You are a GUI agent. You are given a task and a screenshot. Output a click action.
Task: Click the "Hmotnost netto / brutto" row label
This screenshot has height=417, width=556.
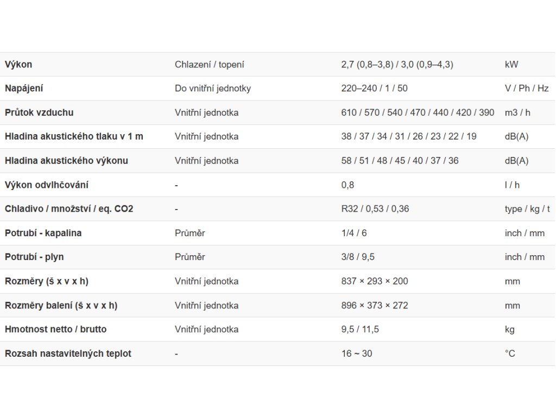coord(55,330)
